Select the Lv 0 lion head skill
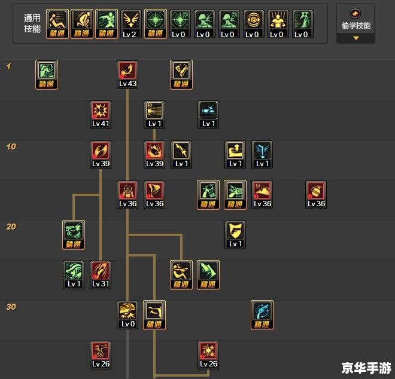The image size is (395, 379). tap(127, 315)
